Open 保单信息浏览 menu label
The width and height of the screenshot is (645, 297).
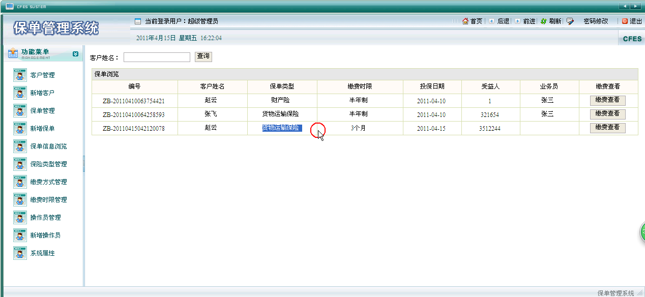tap(49, 146)
